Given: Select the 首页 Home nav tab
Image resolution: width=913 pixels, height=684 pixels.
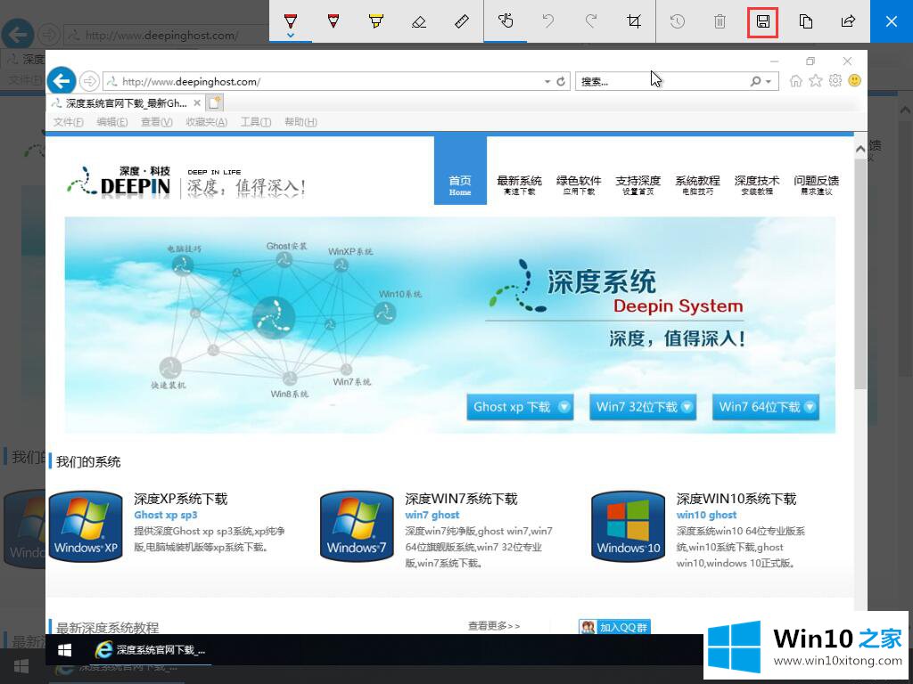Looking at the screenshot, I should (x=460, y=170).
